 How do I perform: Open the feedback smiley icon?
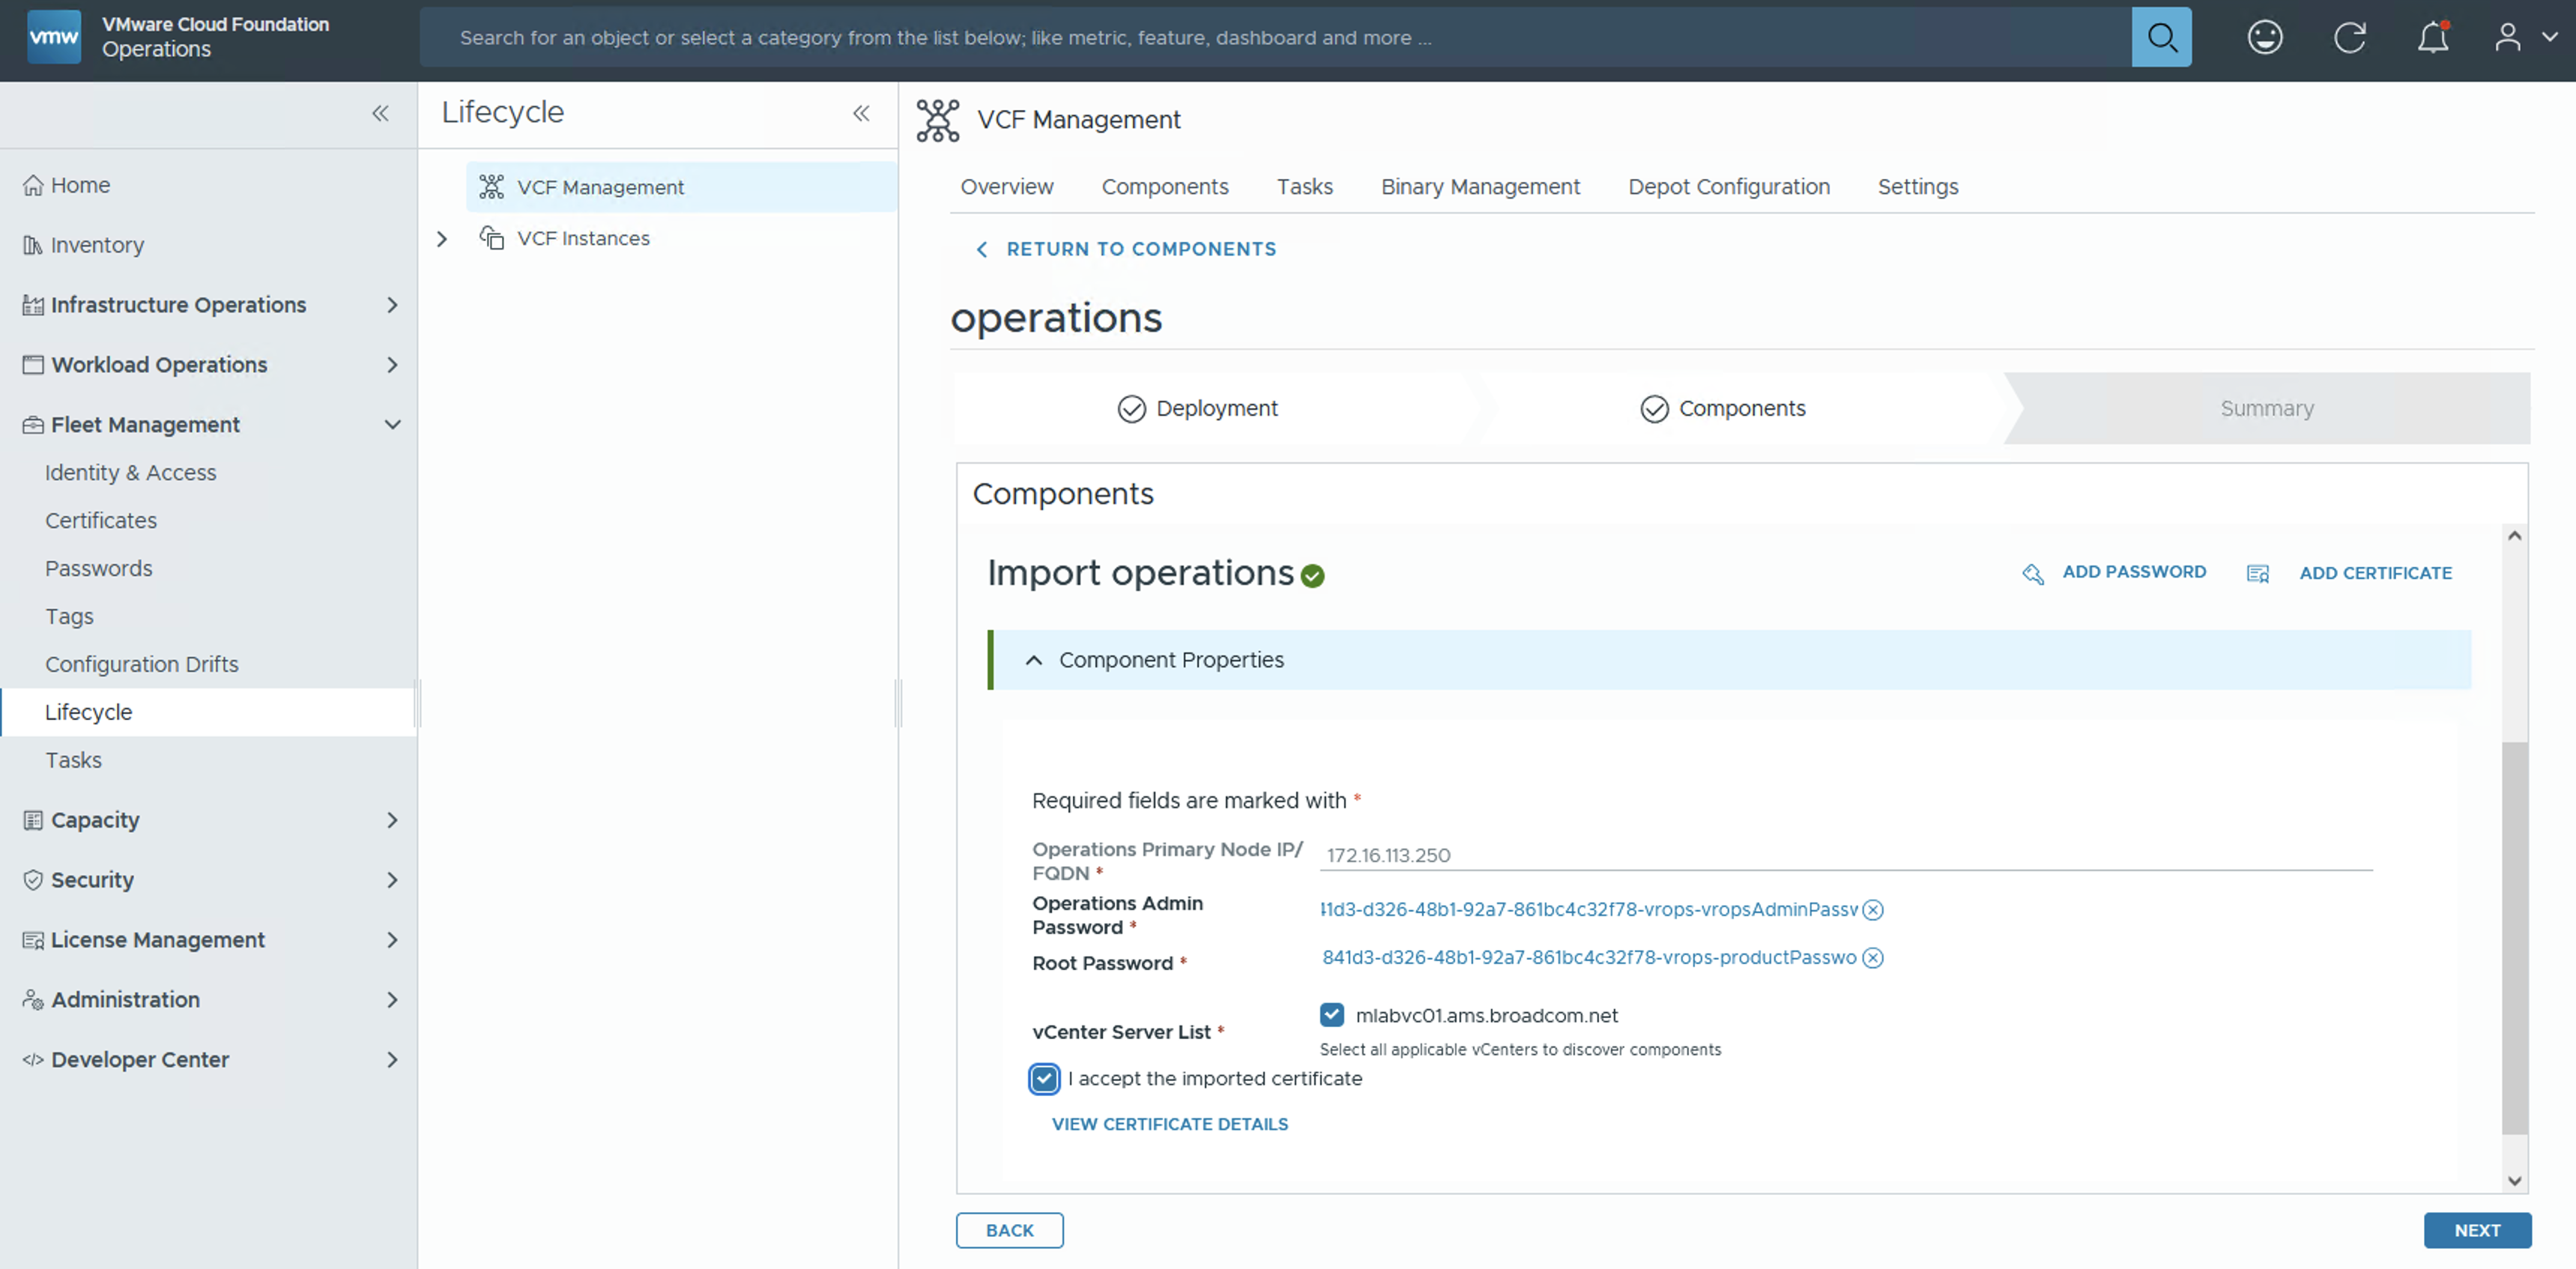[2264, 38]
